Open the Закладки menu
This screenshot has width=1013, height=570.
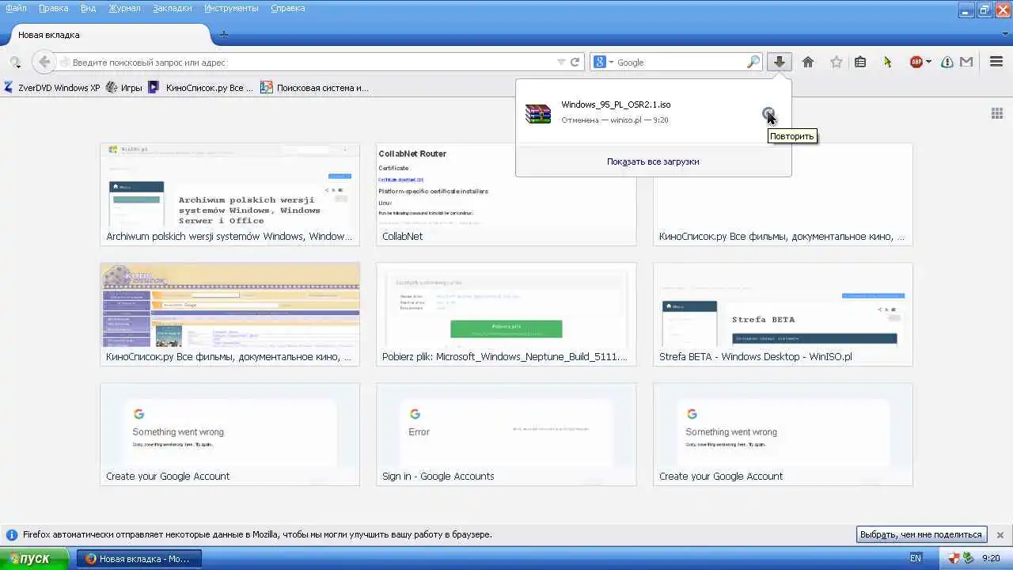[173, 8]
